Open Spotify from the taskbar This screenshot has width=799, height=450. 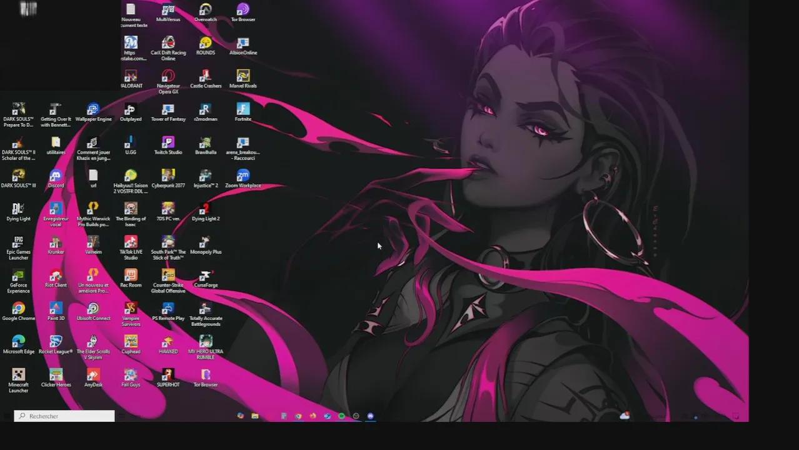pos(341,416)
